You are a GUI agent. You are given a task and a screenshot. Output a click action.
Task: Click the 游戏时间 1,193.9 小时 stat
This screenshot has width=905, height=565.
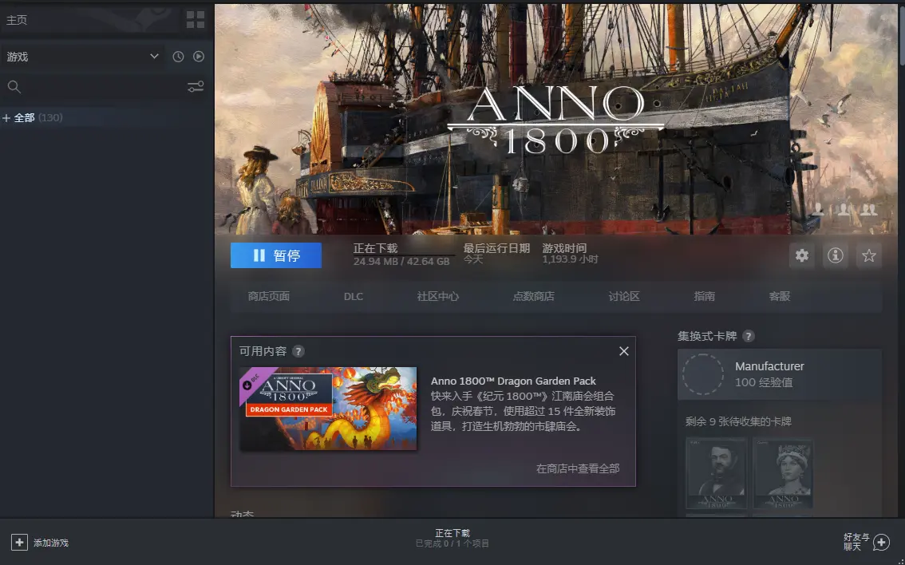tap(570, 253)
